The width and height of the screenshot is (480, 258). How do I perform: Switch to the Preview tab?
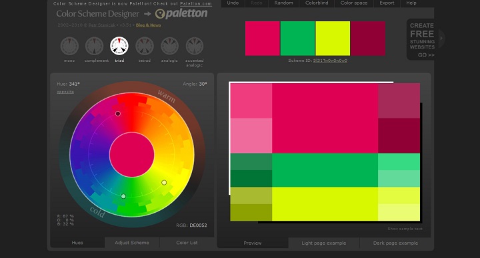[253, 243]
